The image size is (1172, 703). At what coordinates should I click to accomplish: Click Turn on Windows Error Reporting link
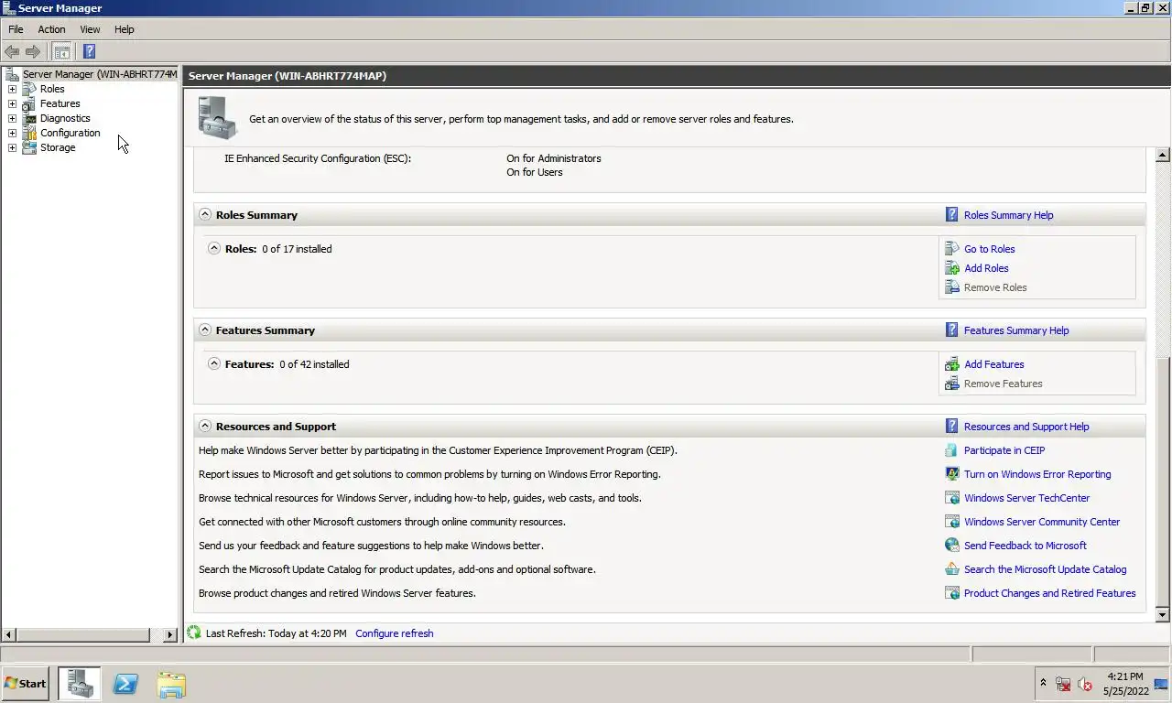(x=1037, y=474)
